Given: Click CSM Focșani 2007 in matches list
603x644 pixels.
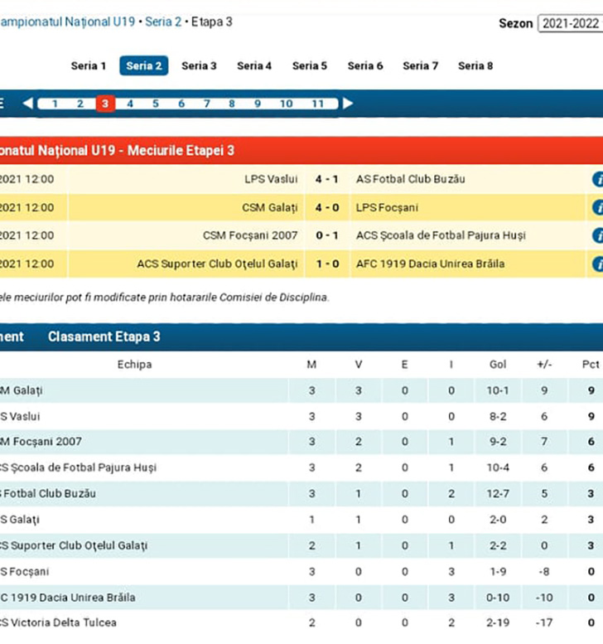Looking at the screenshot, I should coord(250,235).
